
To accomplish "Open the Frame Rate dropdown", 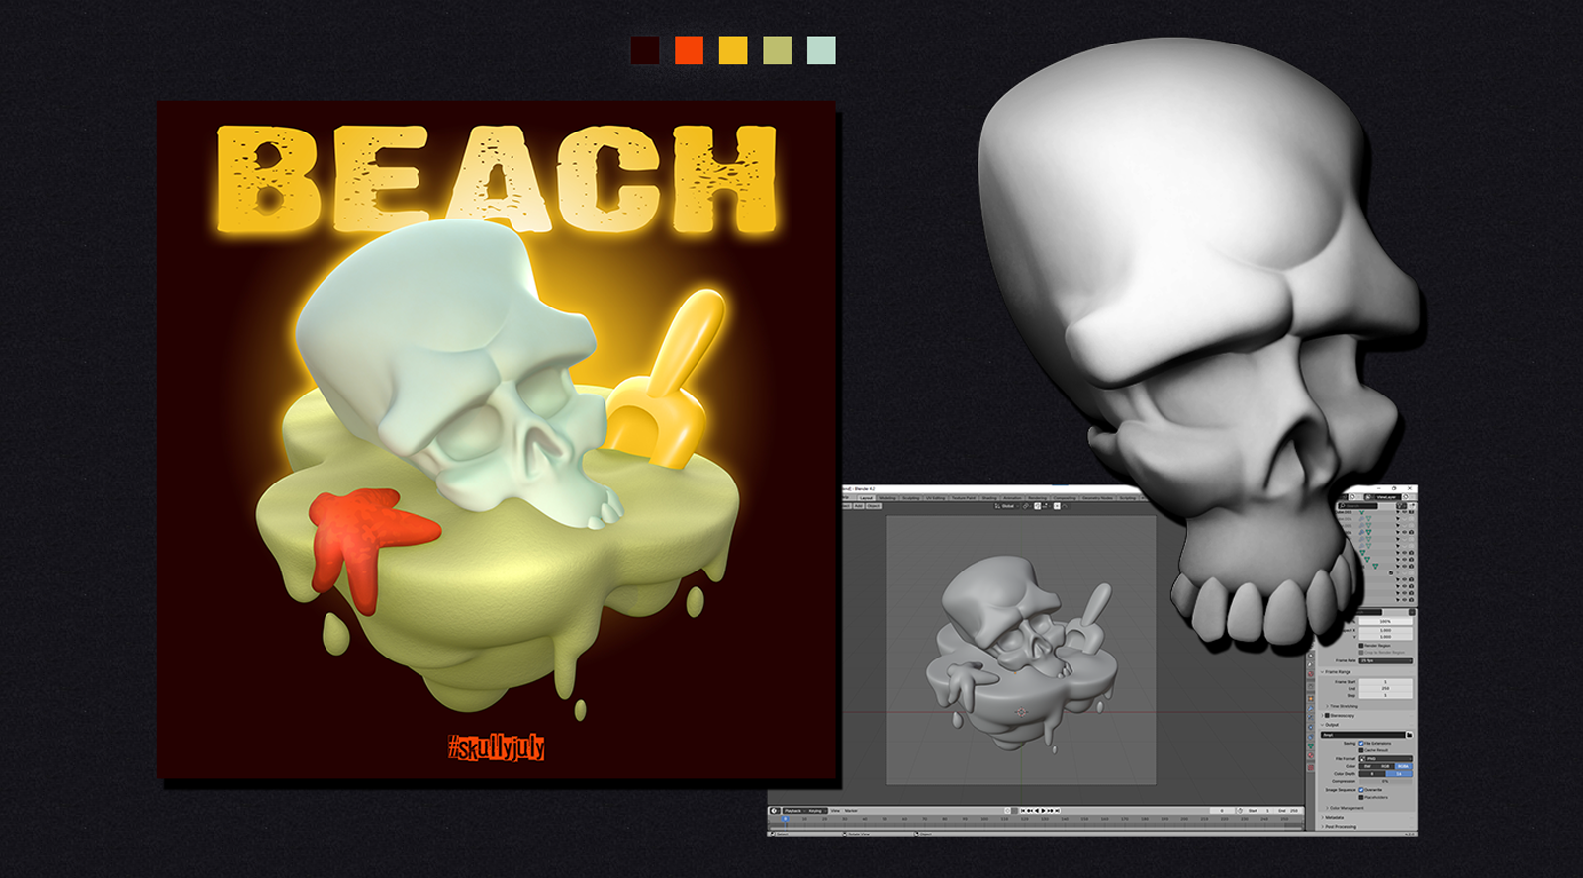I will tap(1385, 660).
